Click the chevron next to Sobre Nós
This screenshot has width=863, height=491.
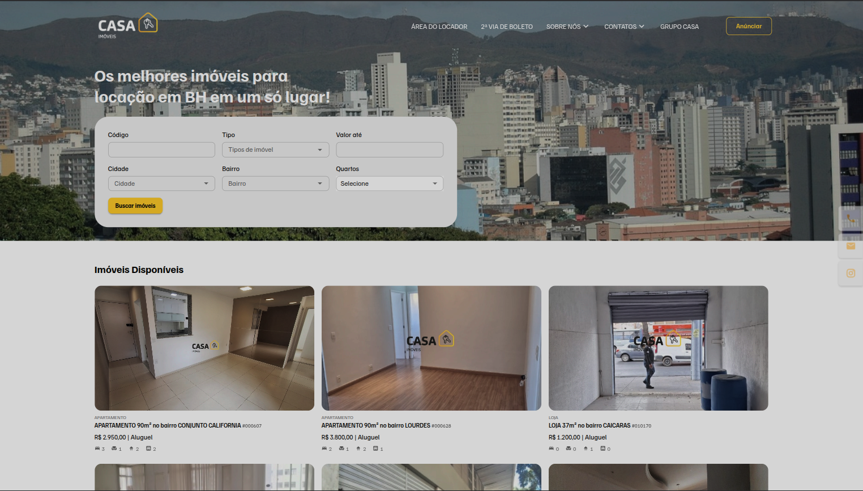click(586, 27)
